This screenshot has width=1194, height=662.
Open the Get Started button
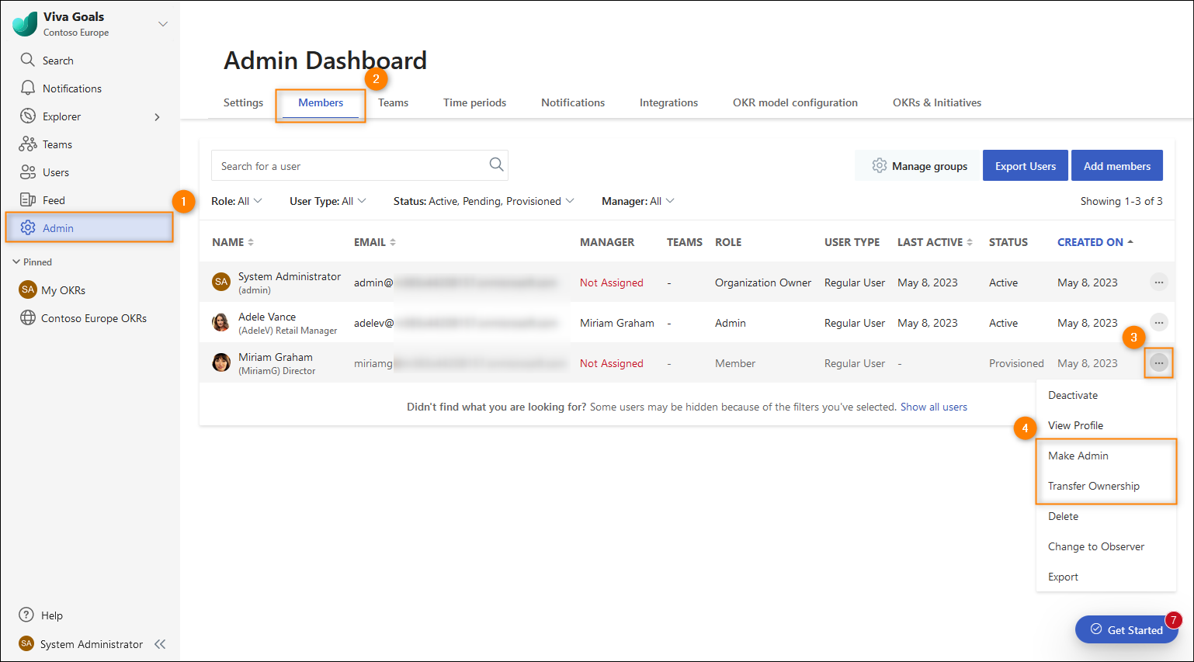pyautogui.click(x=1126, y=629)
